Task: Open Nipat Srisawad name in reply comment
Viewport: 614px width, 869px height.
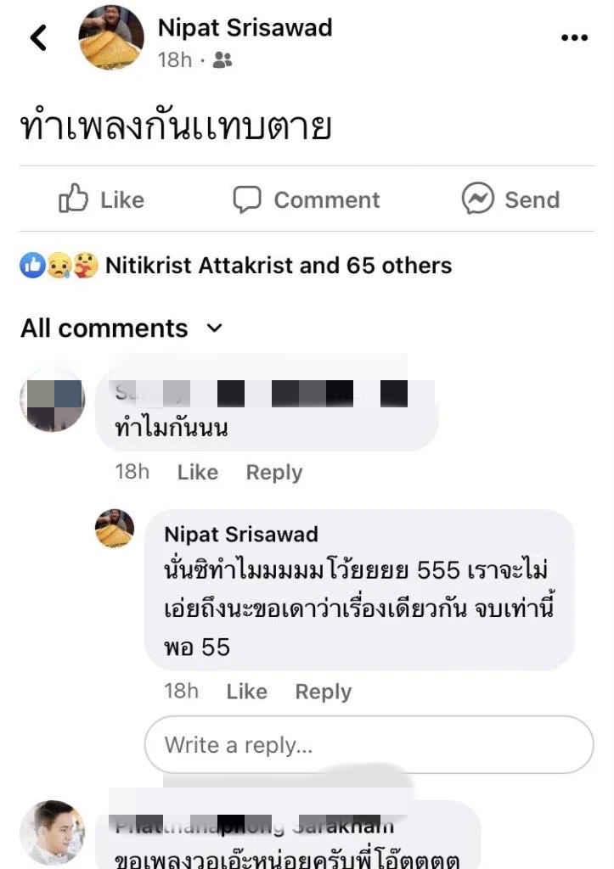Action: tap(241, 534)
